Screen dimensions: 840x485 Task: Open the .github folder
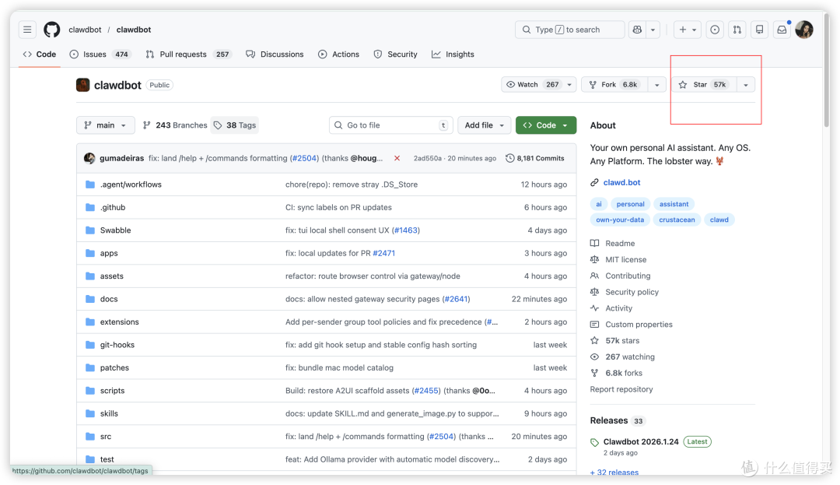[x=113, y=207]
